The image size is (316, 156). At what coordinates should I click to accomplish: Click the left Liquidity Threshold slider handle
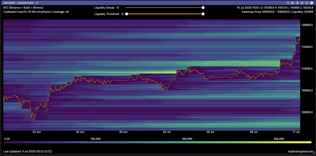pyautogui.click(x=127, y=14)
